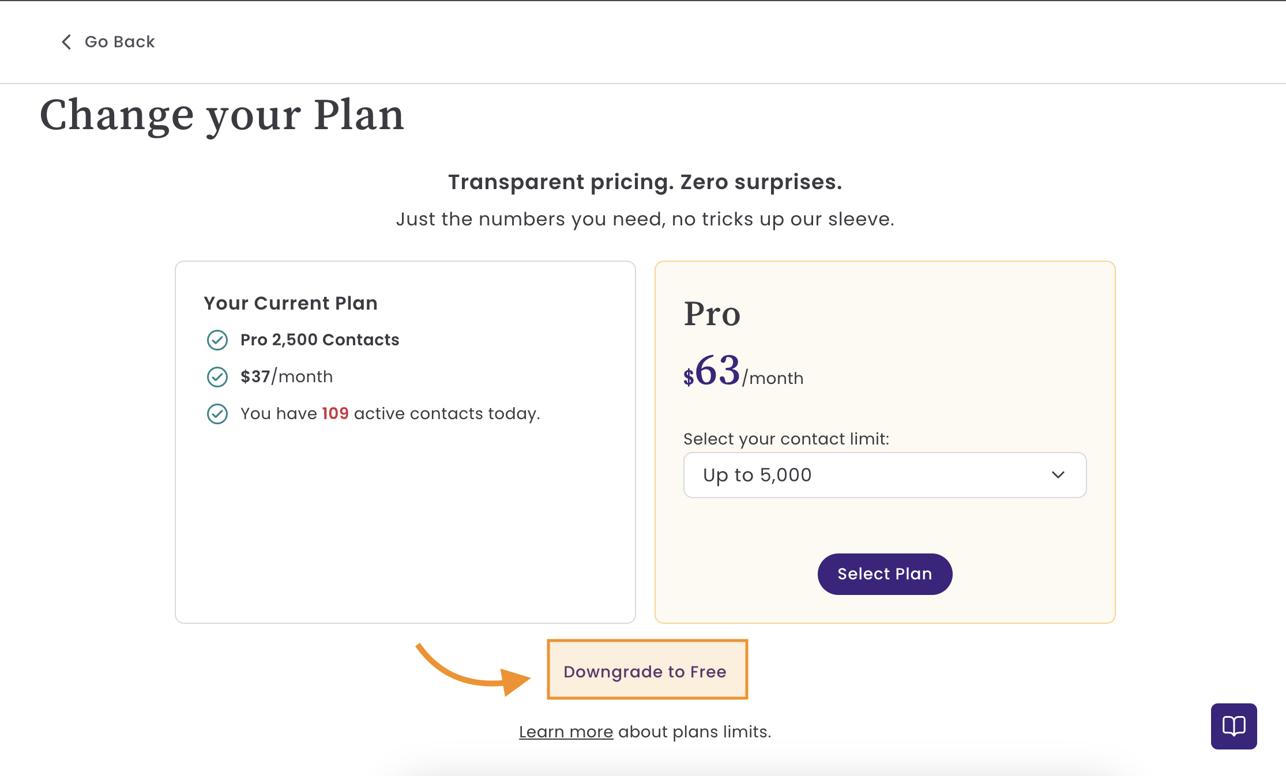Click the Pro 2,500 Contacts text
The height and width of the screenshot is (776, 1286).
click(319, 340)
